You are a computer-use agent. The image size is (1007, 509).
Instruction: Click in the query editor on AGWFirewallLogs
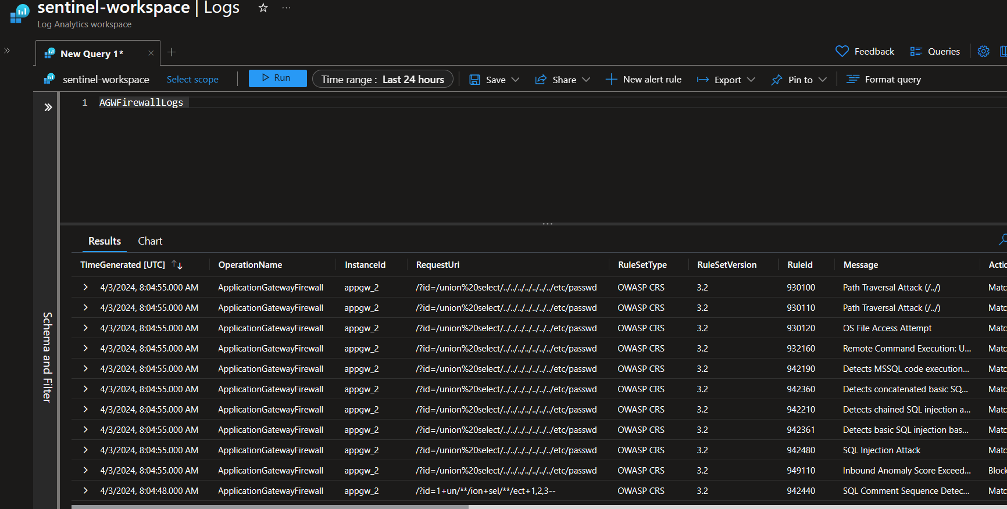141,102
